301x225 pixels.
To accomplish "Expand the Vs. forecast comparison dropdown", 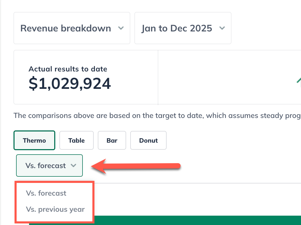I will 49,166.
